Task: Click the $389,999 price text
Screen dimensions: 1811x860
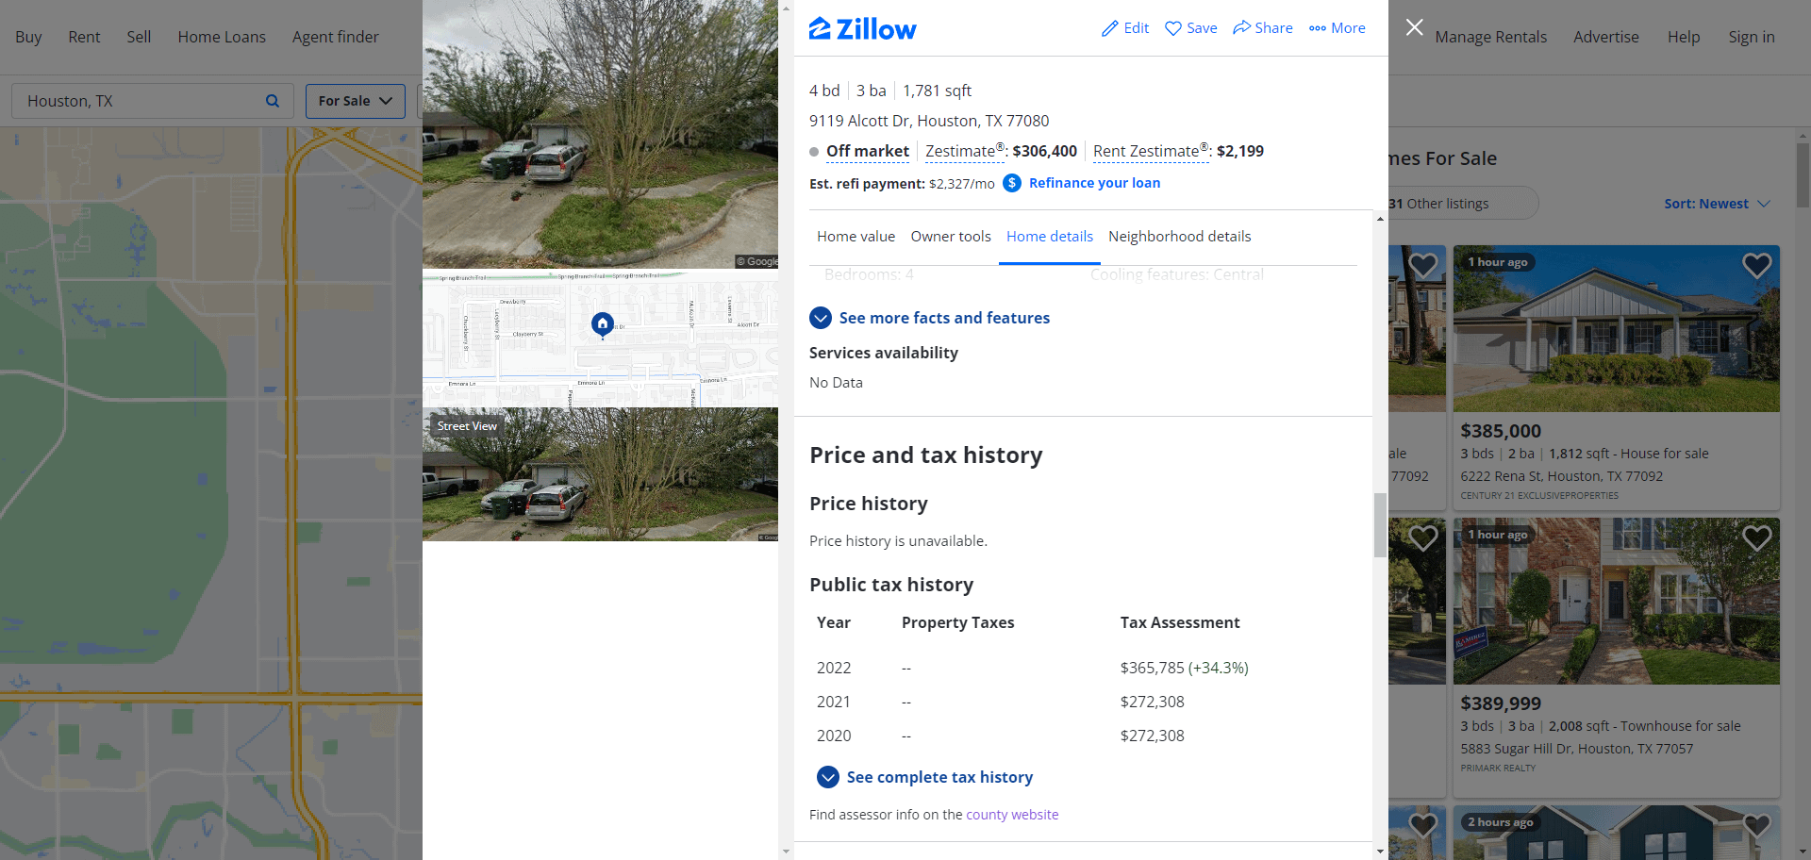Action: click(x=1501, y=703)
